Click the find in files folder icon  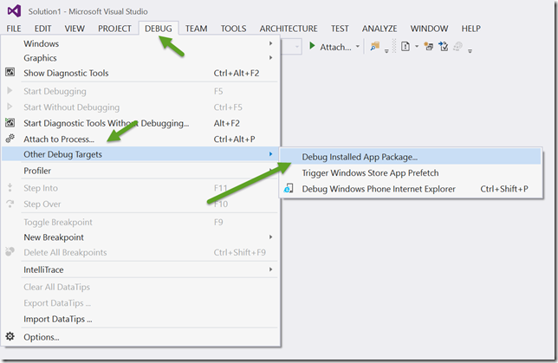coord(375,46)
